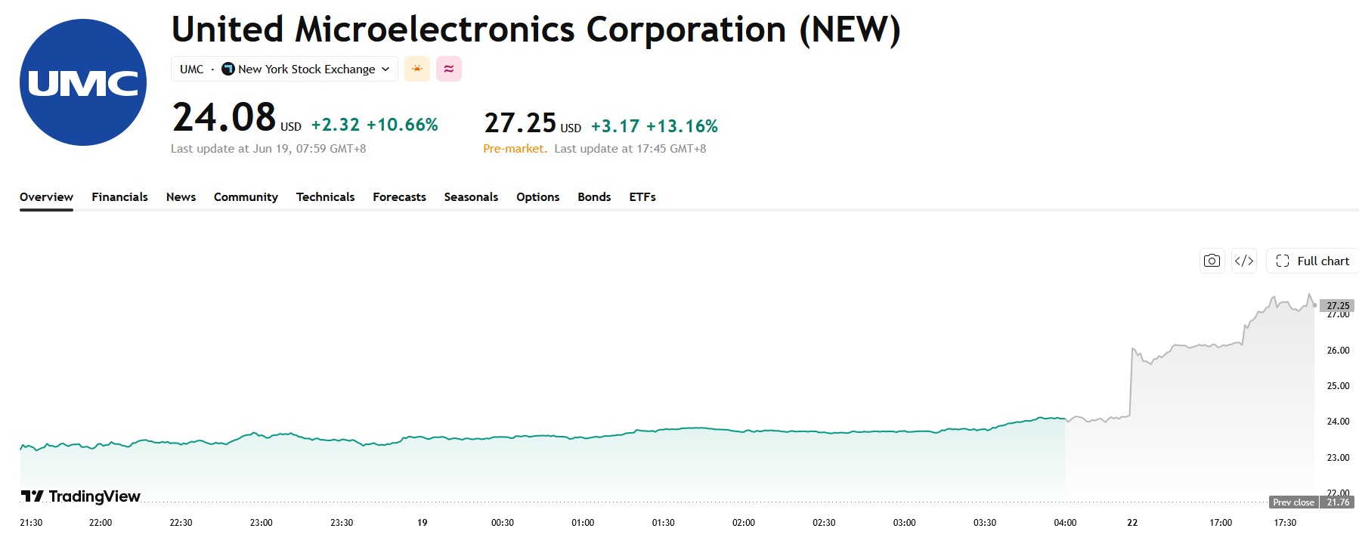Image resolution: width=1359 pixels, height=547 pixels.
Task: Go to the Community tab
Action: [x=246, y=196]
